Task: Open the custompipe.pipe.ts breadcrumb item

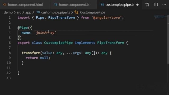Action: pyautogui.click(x=56, y=12)
